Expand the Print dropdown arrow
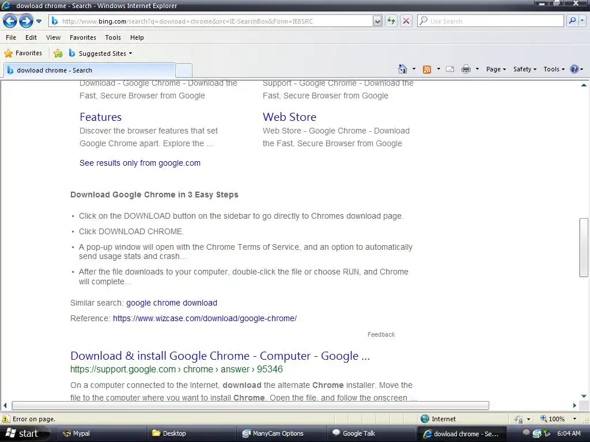 477,69
